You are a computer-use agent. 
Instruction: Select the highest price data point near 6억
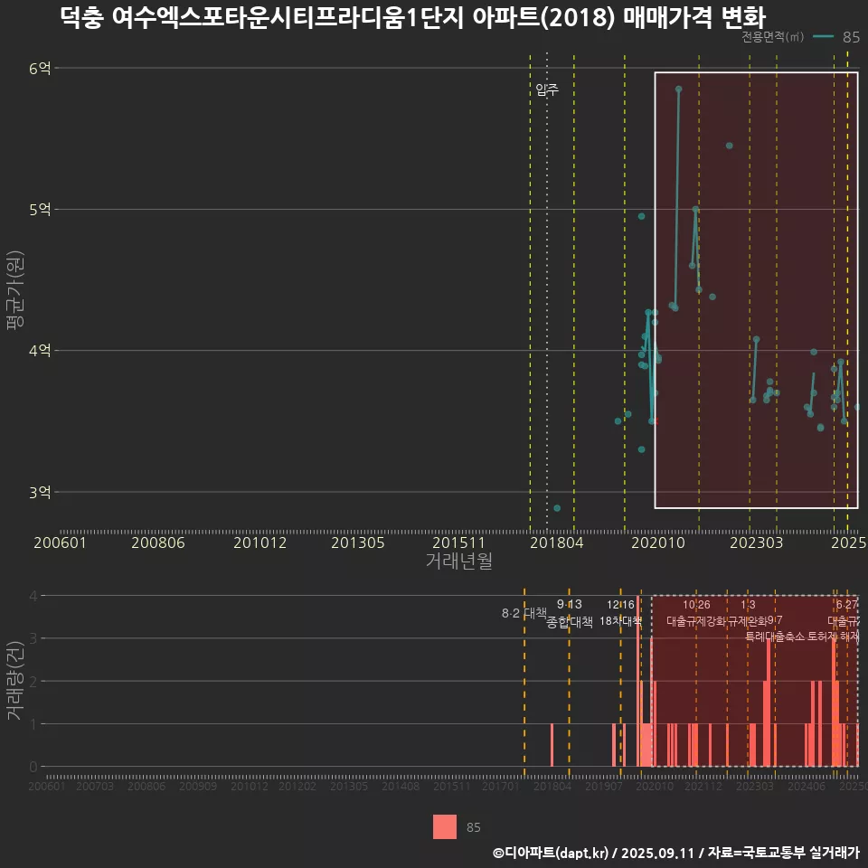pyautogui.click(x=678, y=89)
